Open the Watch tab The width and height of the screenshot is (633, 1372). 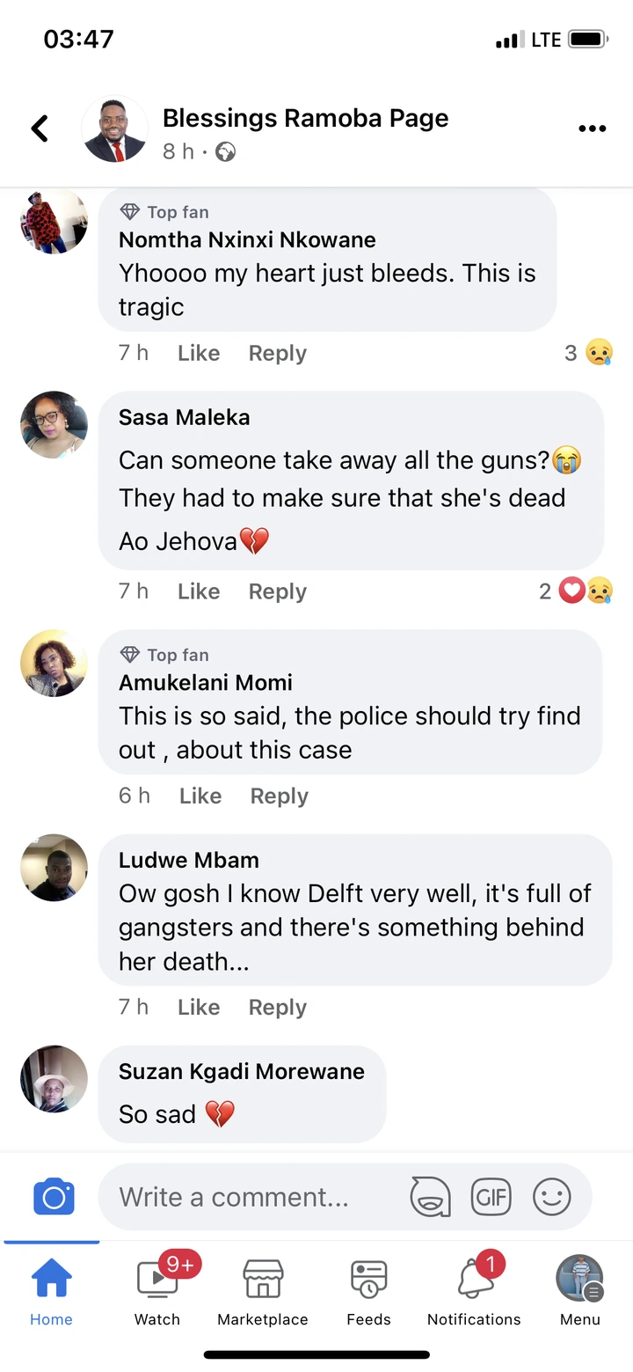pyautogui.click(x=157, y=1292)
